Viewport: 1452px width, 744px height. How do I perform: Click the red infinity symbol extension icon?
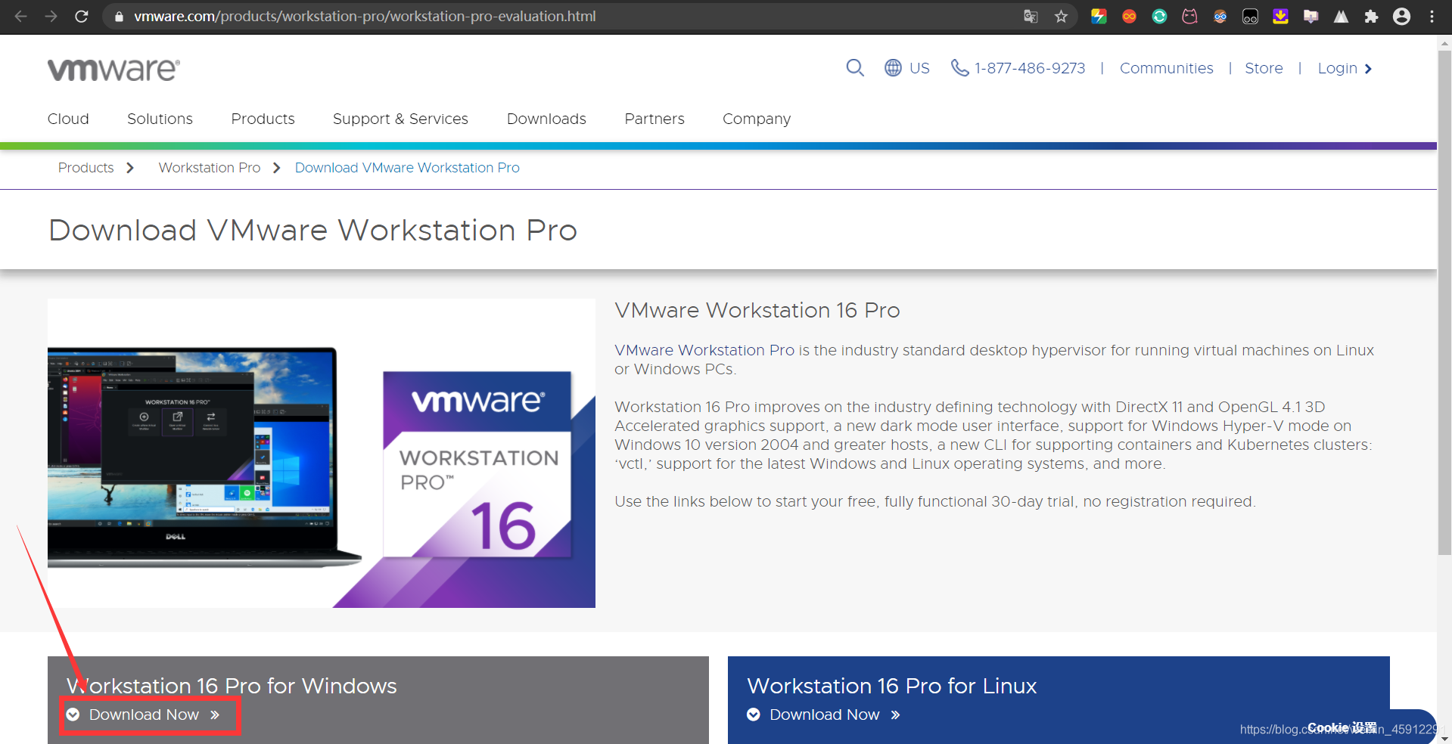click(x=1129, y=16)
